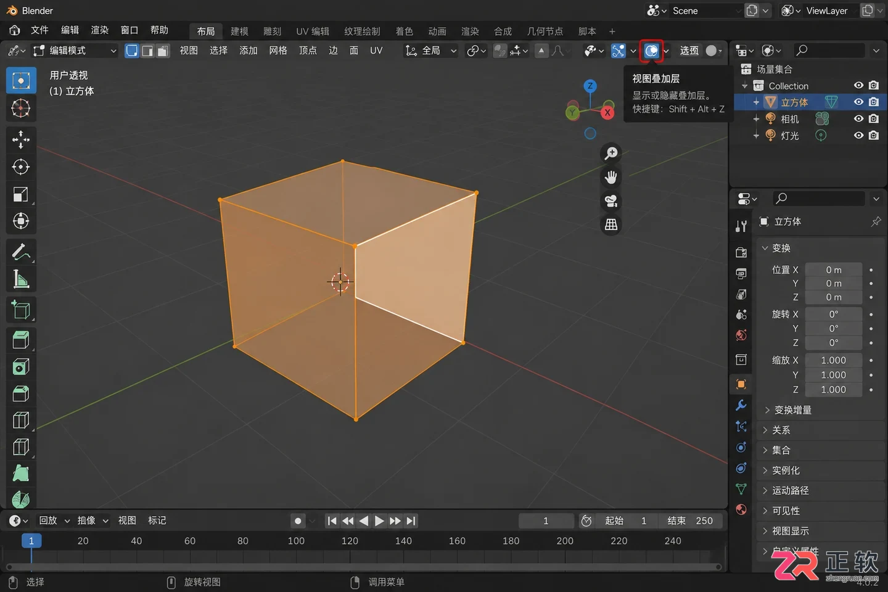Open the overlays options dropdown arrow
Image resolution: width=888 pixels, height=592 pixels.
(666, 51)
